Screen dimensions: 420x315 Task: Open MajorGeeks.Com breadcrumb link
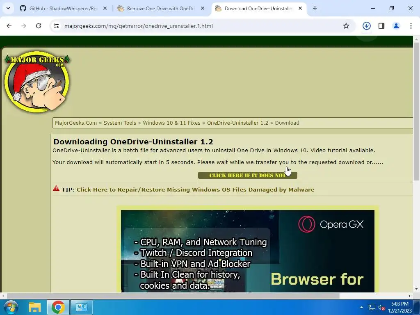pyautogui.click(x=76, y=123)
